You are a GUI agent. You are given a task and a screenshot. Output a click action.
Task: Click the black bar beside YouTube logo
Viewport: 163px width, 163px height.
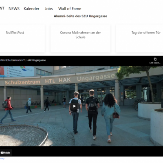tap(87, 152)
